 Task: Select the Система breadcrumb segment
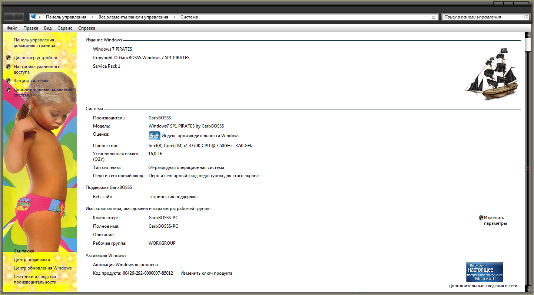click(x=189, y=17)
